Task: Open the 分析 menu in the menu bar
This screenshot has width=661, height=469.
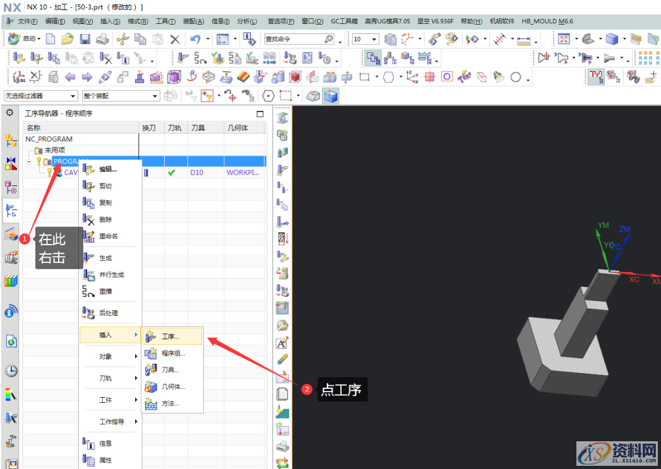Action: pyautogui.click(x=246, y=20)
